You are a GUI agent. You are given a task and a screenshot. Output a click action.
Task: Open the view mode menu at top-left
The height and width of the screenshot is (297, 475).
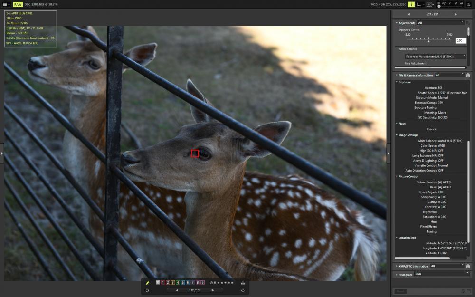point(6,4)
